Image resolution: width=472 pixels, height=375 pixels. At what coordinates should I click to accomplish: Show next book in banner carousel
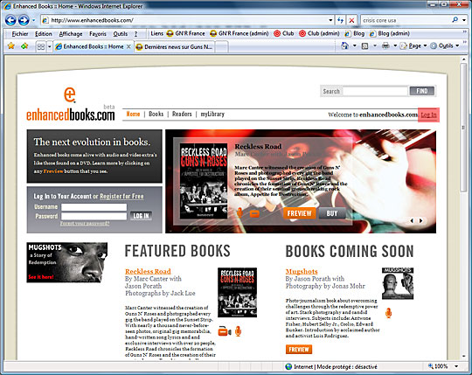(x=421, y=220)
